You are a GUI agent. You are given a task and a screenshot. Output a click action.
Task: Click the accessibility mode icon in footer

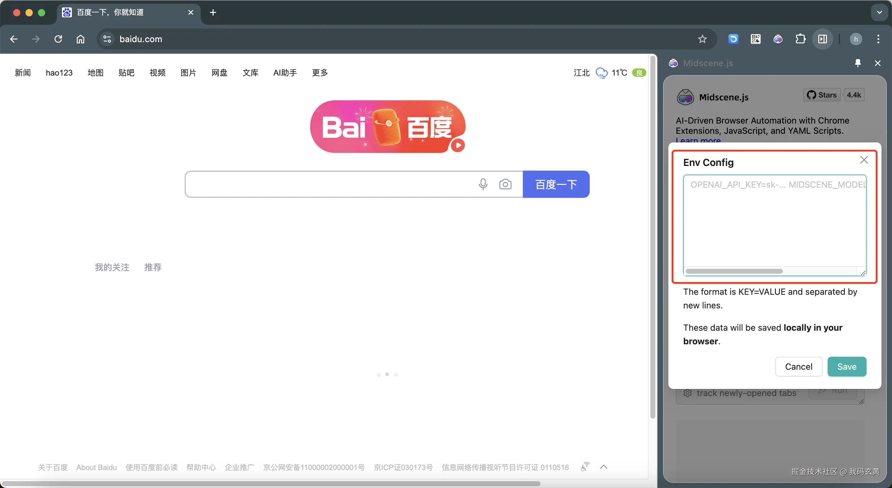[x=585, y=467]
